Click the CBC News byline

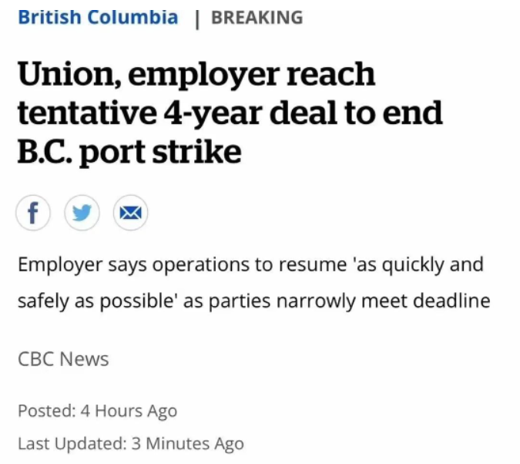(63, 359)
